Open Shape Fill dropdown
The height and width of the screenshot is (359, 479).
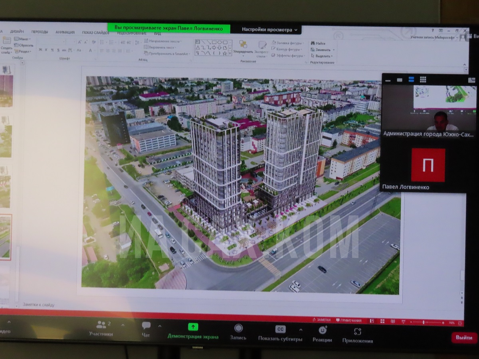(287, 43)
